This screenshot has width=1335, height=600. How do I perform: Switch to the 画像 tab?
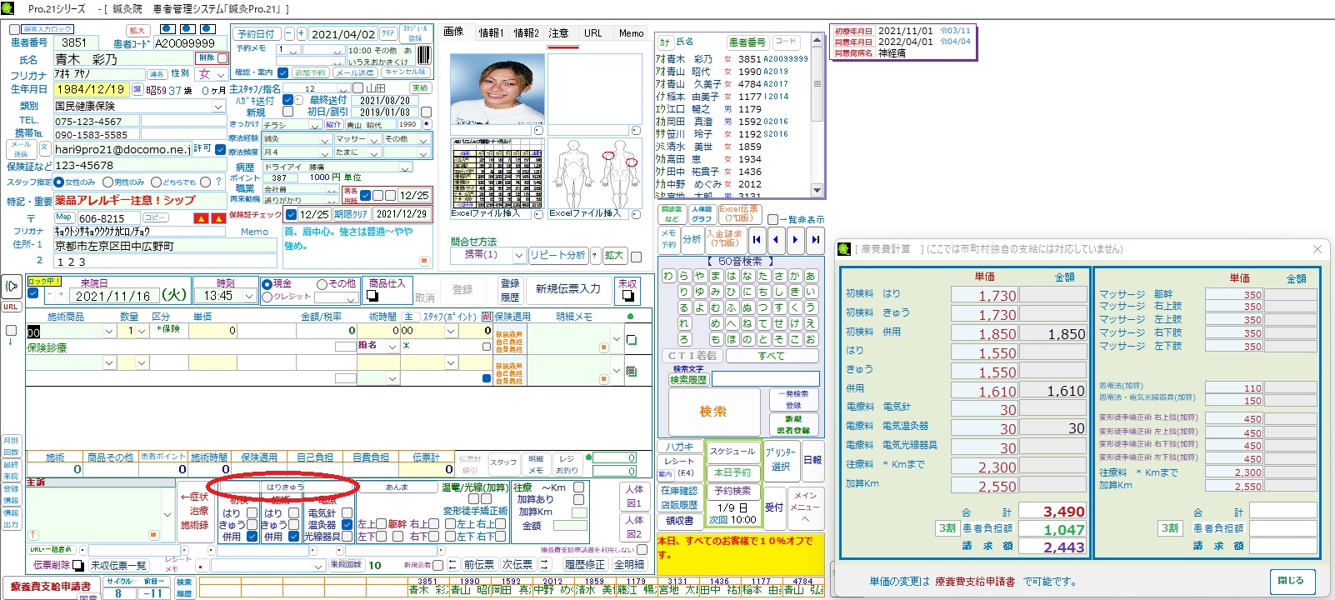453,32
